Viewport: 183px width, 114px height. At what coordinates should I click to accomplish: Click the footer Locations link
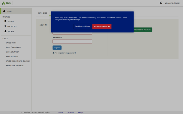pyautogui.click(x=71, y=112)
